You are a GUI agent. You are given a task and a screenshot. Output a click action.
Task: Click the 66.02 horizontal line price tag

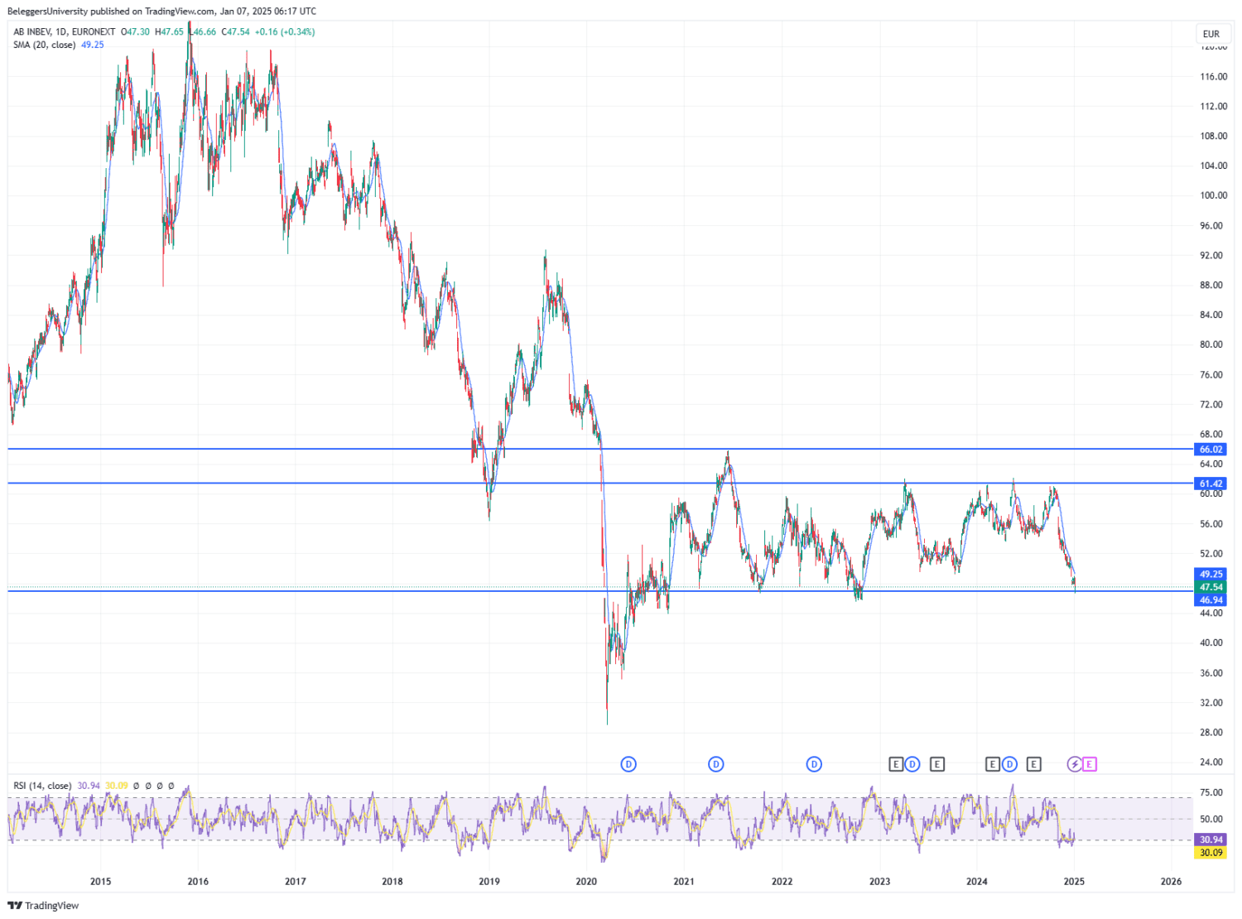[1211, 450]
